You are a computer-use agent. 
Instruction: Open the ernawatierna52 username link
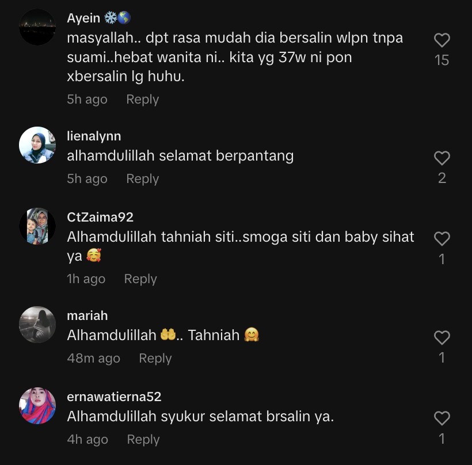pyautogui.click(x=114, y=397)
